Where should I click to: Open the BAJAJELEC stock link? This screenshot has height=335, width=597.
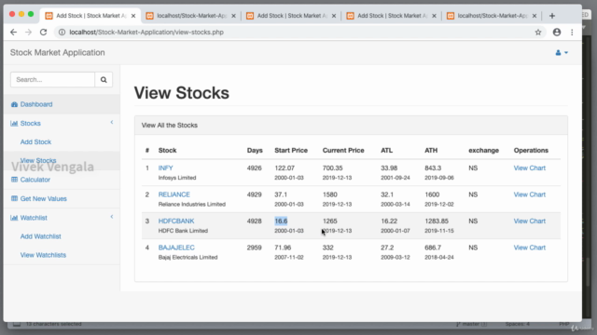coord(176,248)
